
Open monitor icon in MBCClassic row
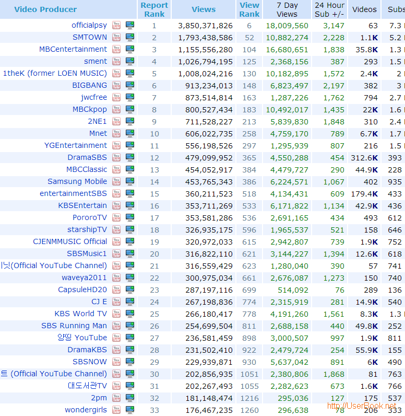pos(130,169)
